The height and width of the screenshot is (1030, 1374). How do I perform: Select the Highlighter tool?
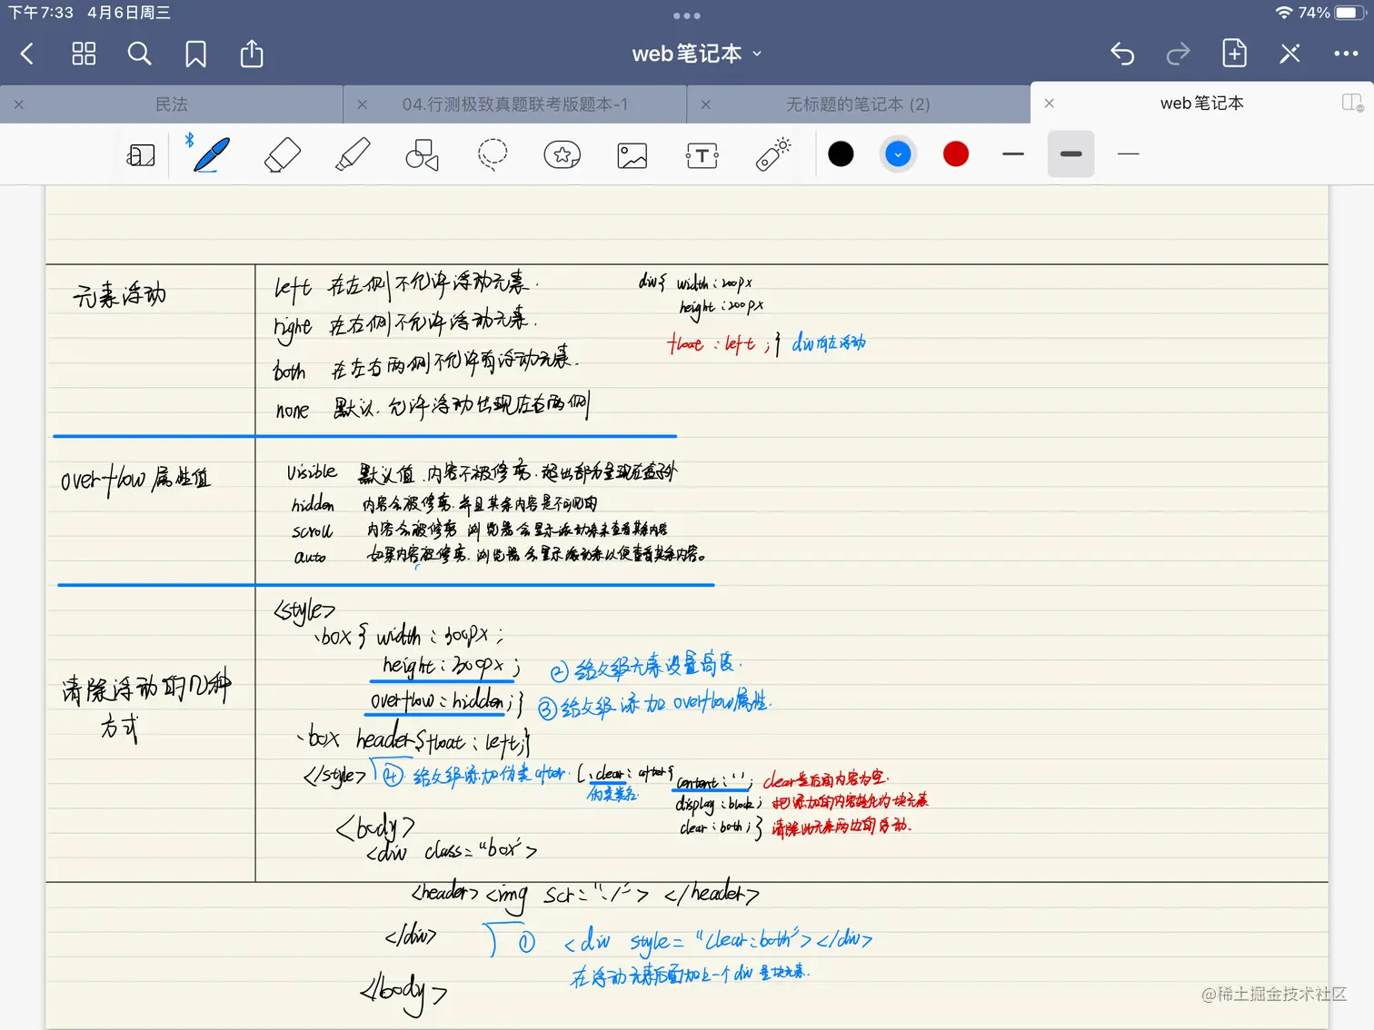353,154
